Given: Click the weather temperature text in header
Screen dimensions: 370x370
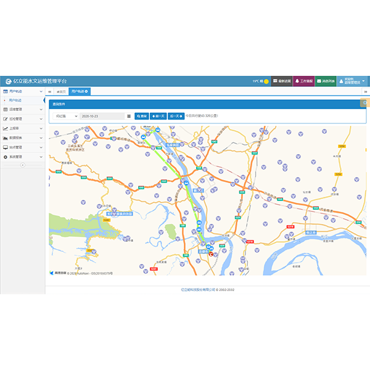Looking at the screenshot, I should tap(258, 81).
